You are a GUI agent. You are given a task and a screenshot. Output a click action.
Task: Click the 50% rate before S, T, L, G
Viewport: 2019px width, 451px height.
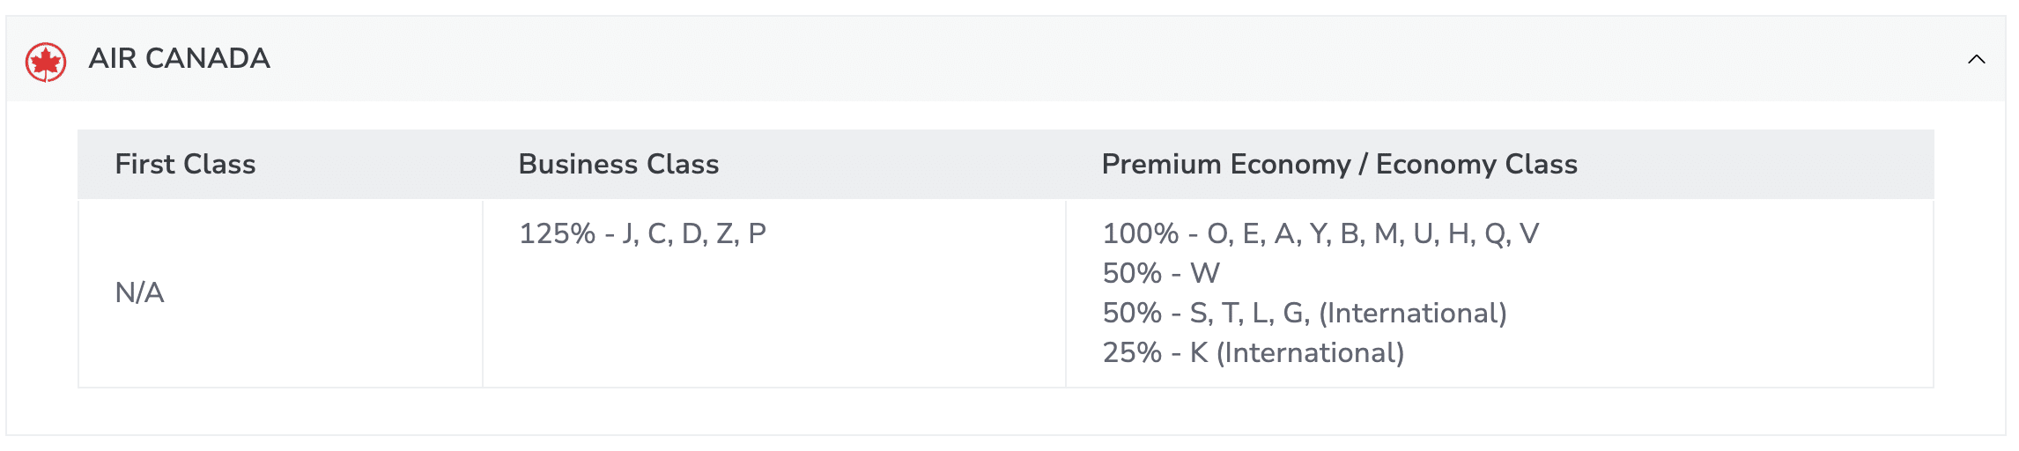point(1132,313)
